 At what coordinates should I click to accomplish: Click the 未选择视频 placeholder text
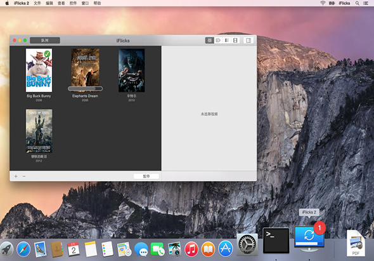coord(209,114)
